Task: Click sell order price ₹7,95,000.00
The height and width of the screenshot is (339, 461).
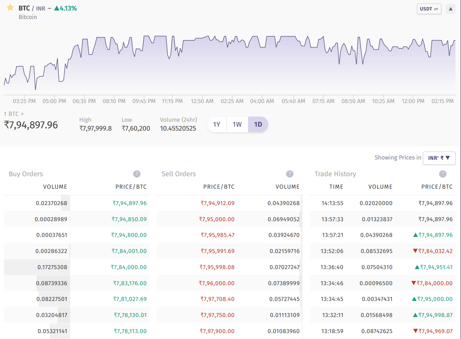Action: tap(217, 219)
